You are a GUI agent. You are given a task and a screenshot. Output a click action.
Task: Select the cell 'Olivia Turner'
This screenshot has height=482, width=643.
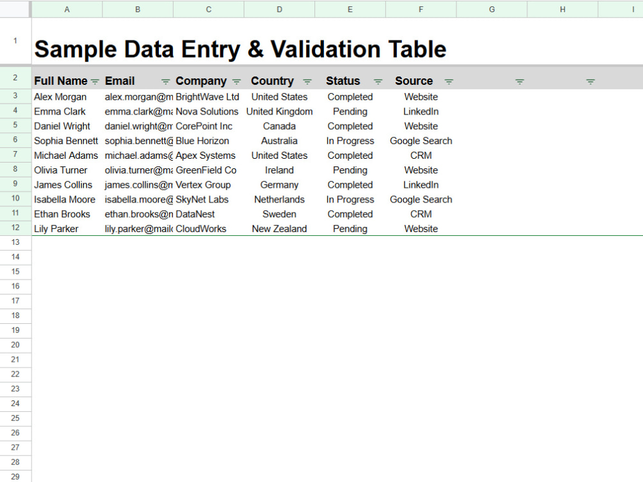67,170
